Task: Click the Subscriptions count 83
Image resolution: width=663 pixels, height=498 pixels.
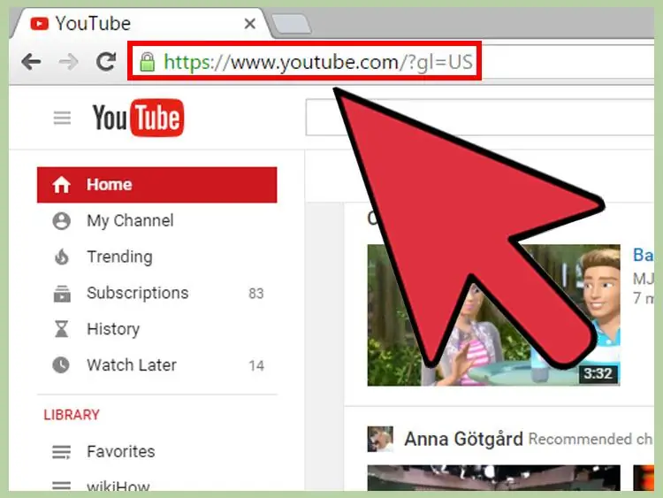Action: [256, 294]
